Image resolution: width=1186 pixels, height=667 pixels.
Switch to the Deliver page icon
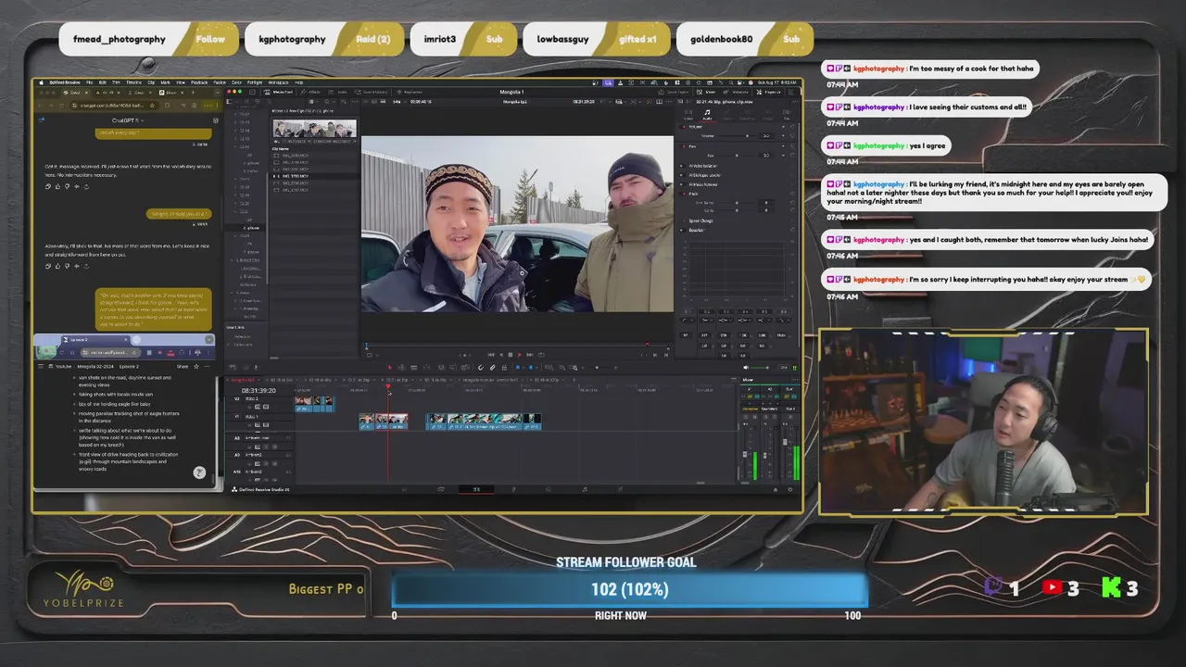[620, 488]
